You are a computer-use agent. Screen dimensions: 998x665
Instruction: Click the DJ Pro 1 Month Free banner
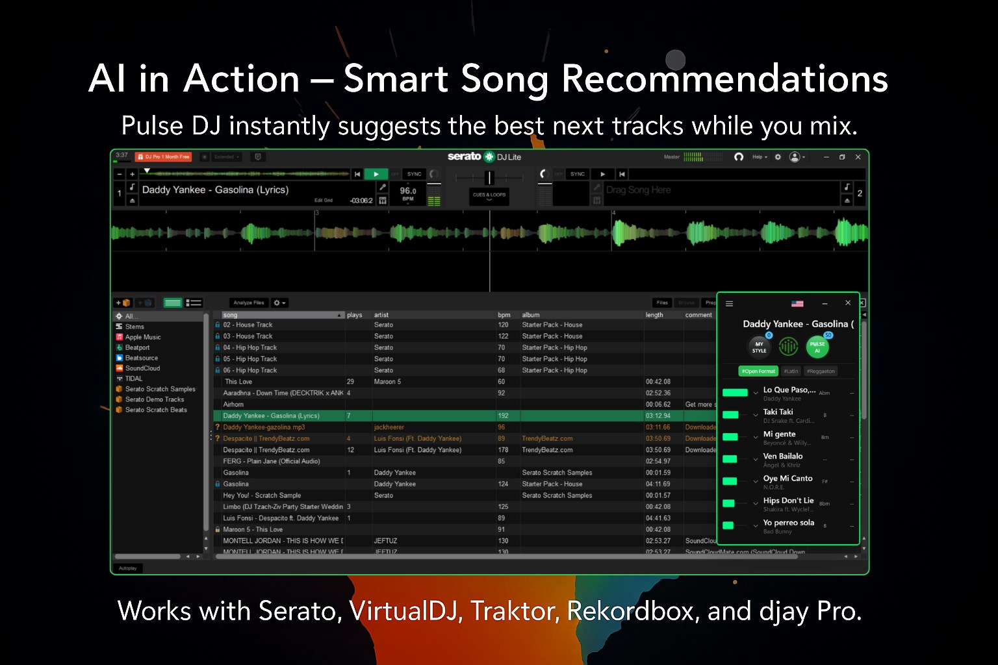point(162,157)
